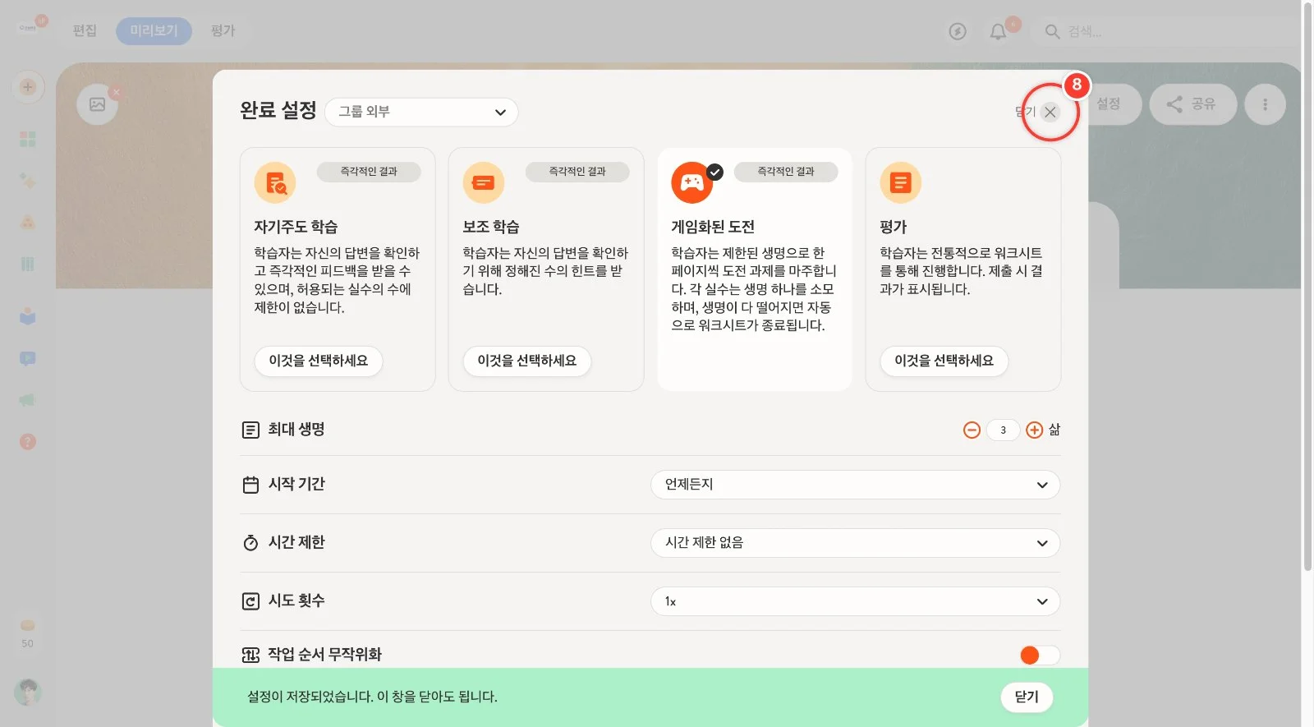Increase 최대 생명 with the plus button
The image size is (1314, 727).
tap(1035, 430)
